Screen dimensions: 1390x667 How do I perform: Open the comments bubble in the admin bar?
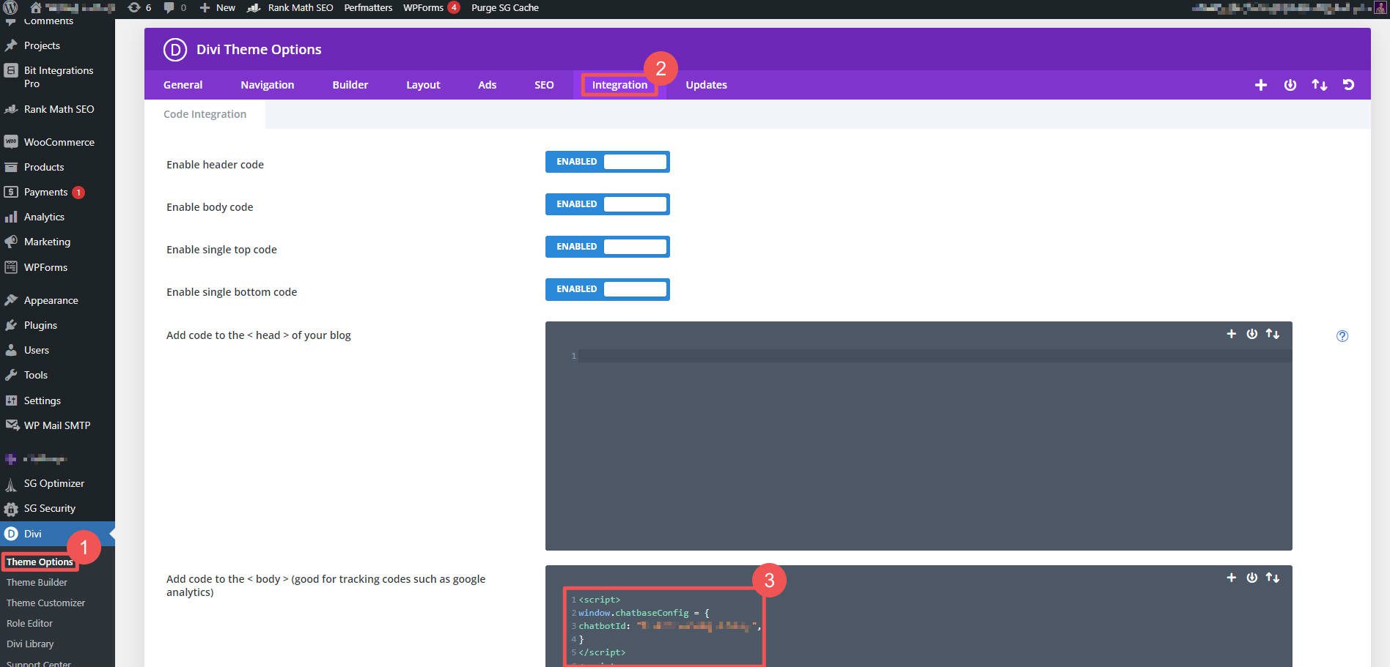pos(172,7)
